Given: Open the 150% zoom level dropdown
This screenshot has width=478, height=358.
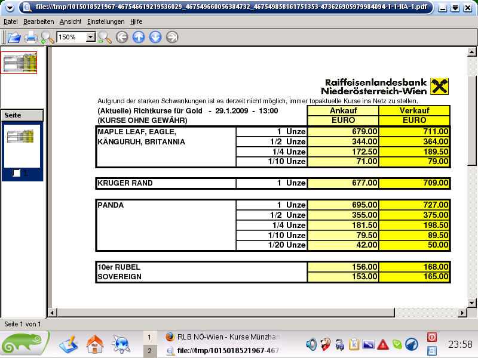Looking at the screenshot, I should point(91,37).
